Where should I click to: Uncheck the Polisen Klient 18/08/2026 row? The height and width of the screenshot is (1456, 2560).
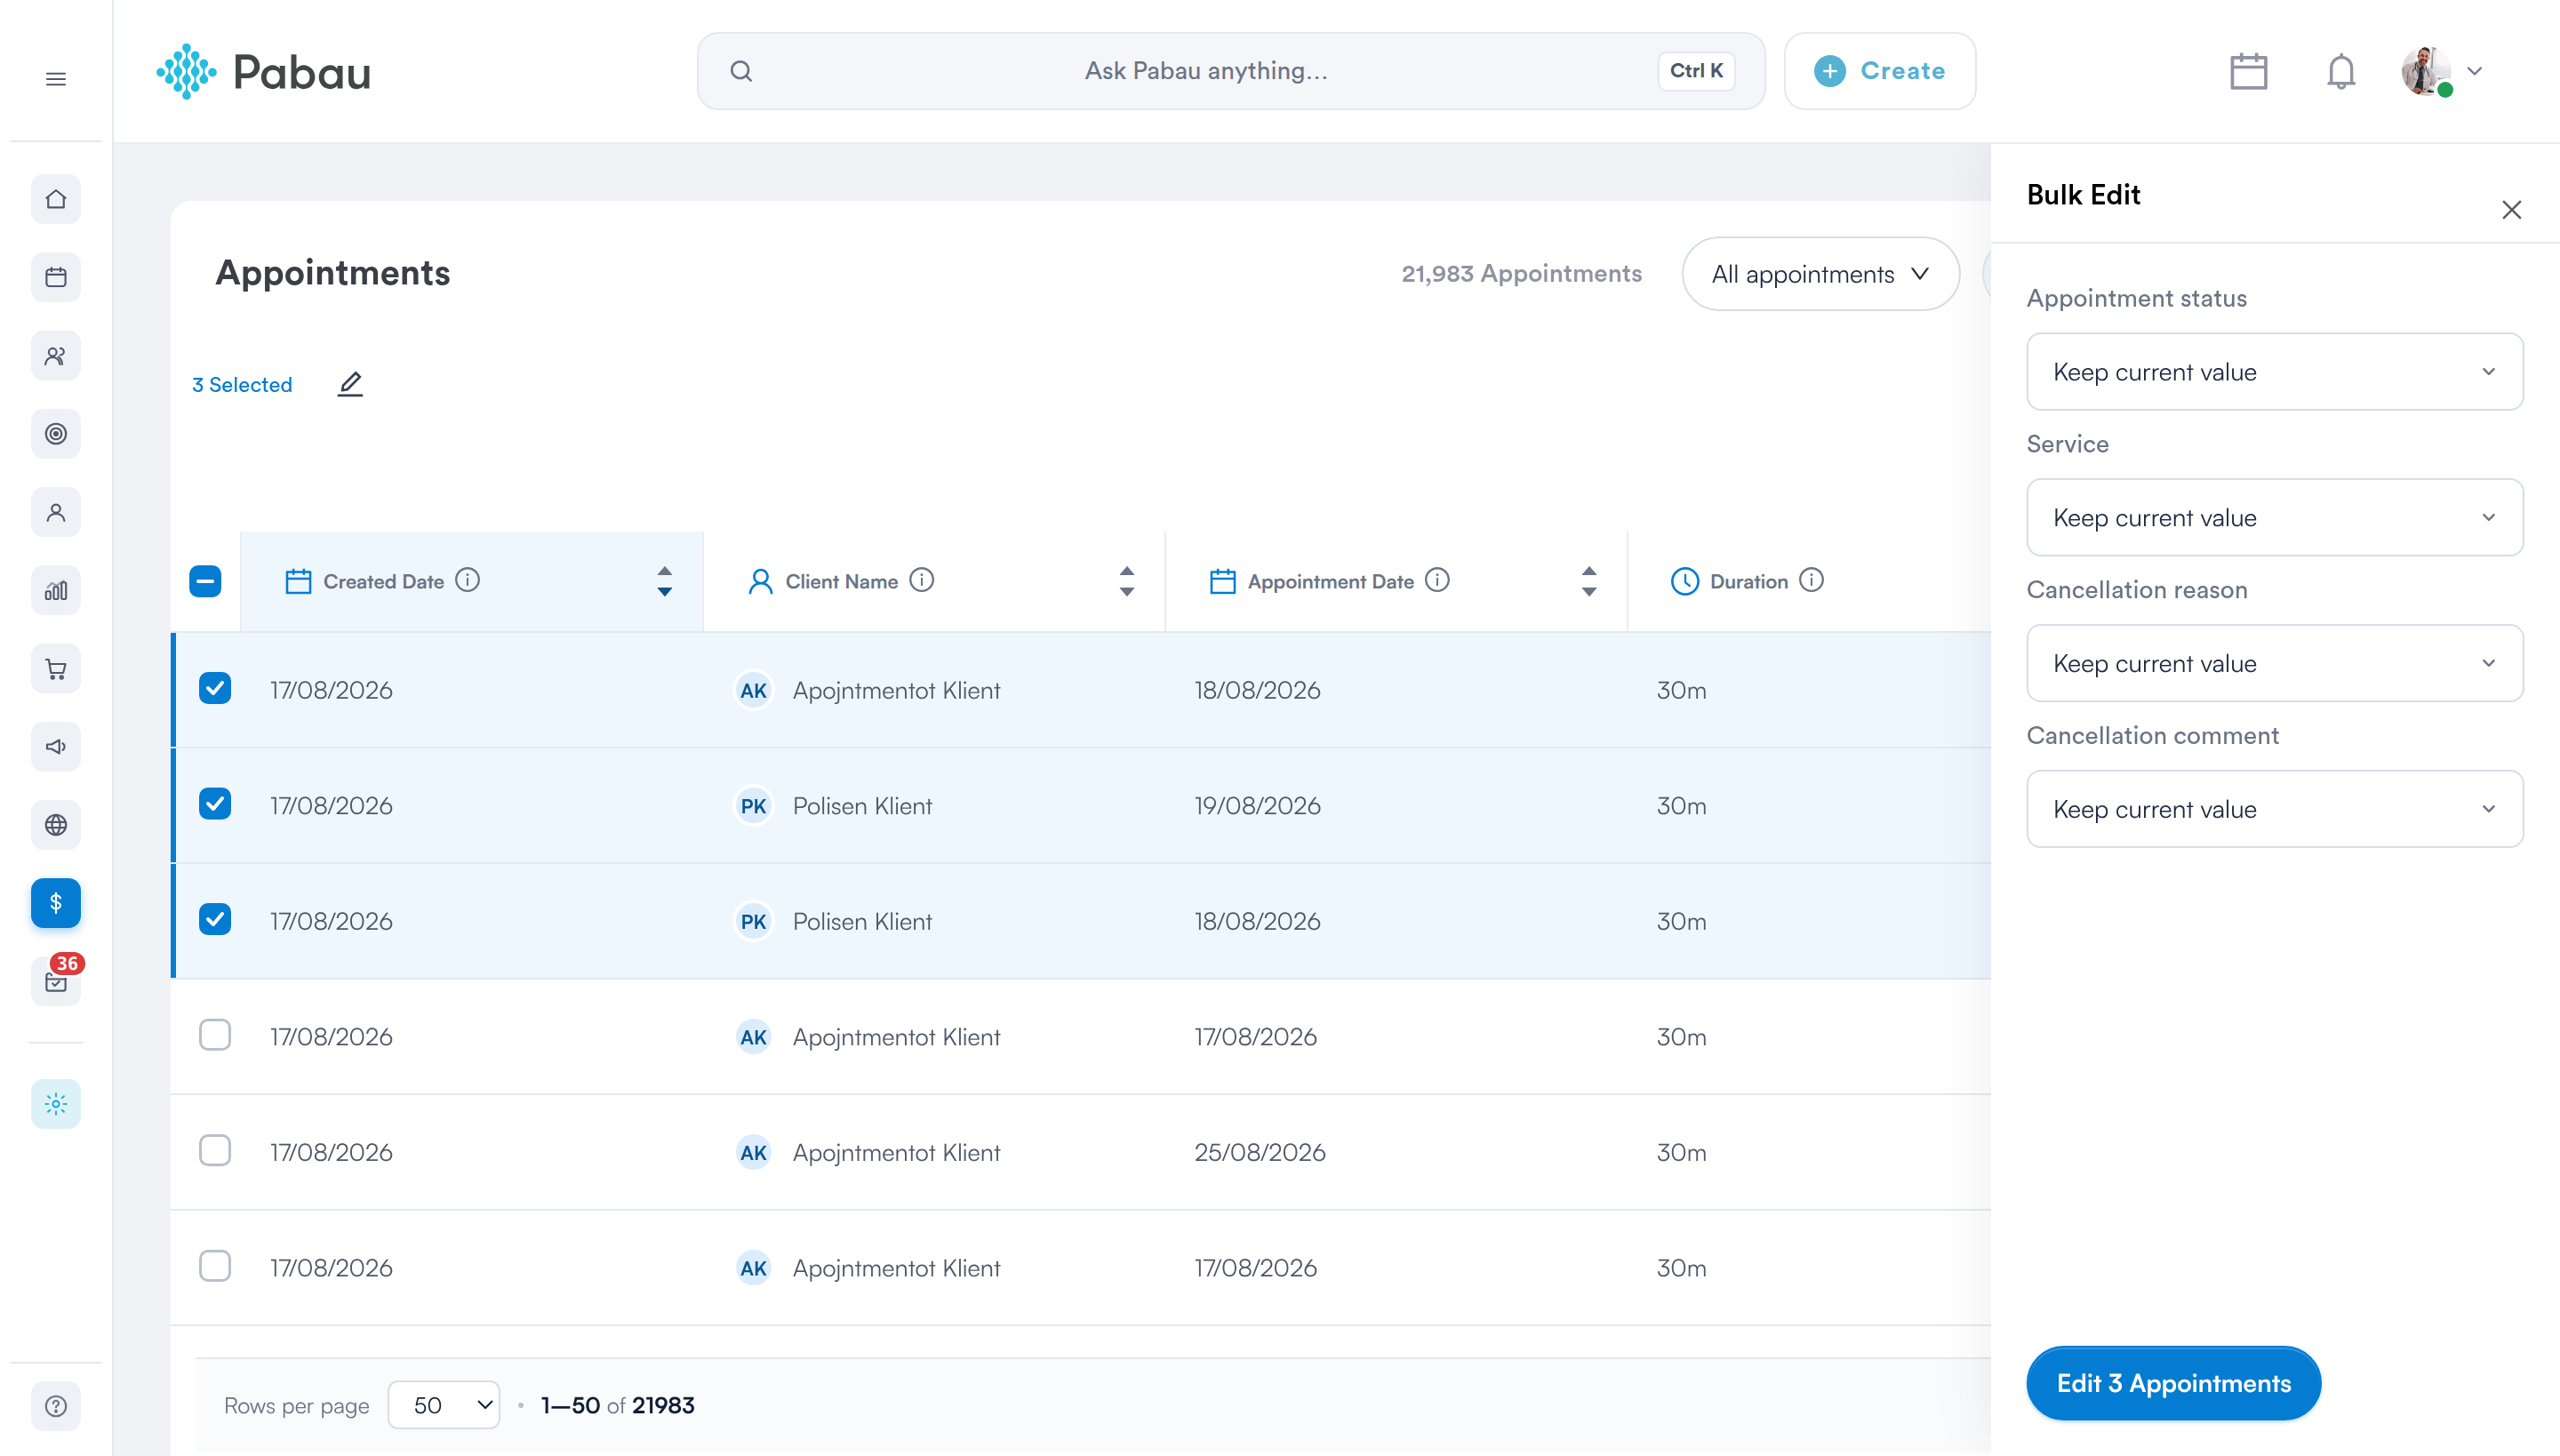coord(215,919)
